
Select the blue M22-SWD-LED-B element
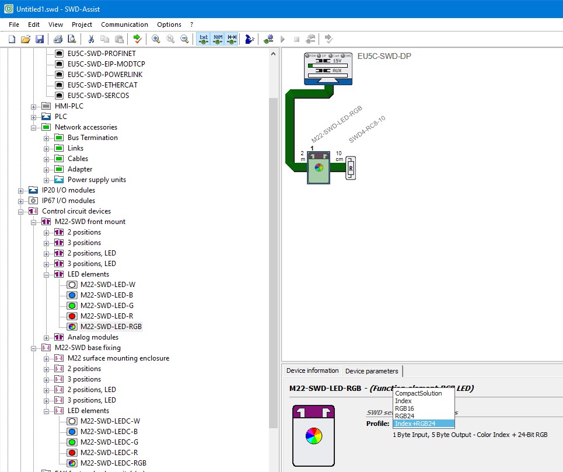click(107, 295)
